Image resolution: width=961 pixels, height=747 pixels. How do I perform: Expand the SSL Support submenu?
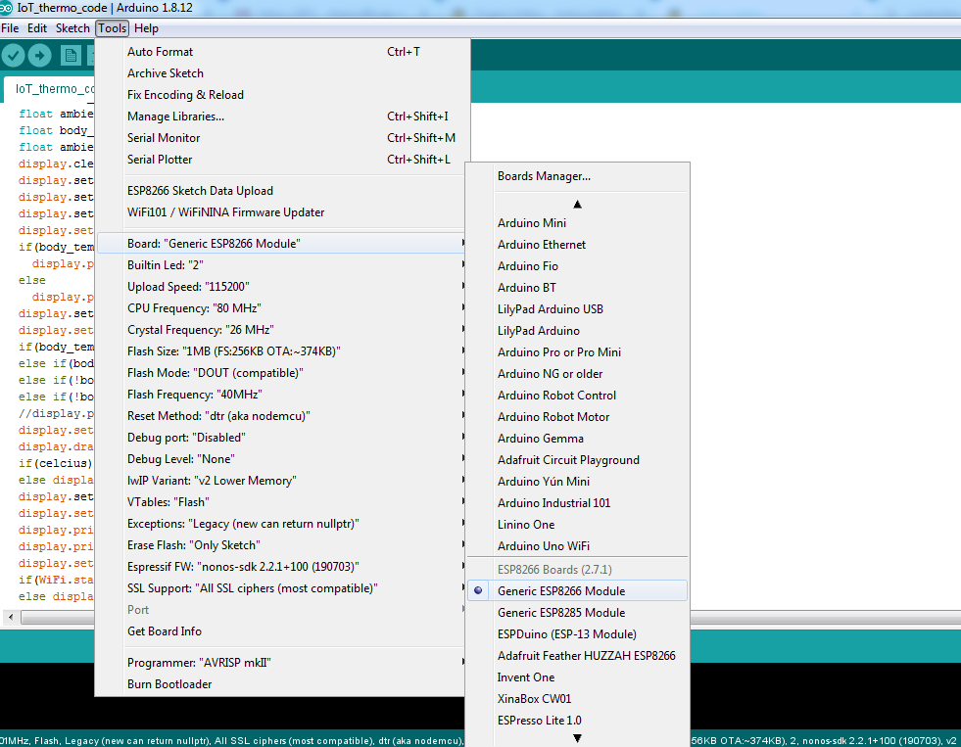click(282, 588)
